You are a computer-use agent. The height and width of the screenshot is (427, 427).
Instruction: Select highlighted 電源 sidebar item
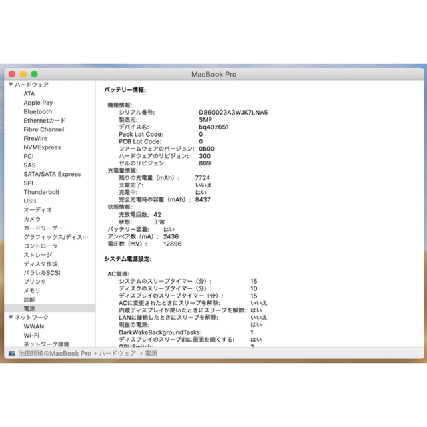click(50, 308)
